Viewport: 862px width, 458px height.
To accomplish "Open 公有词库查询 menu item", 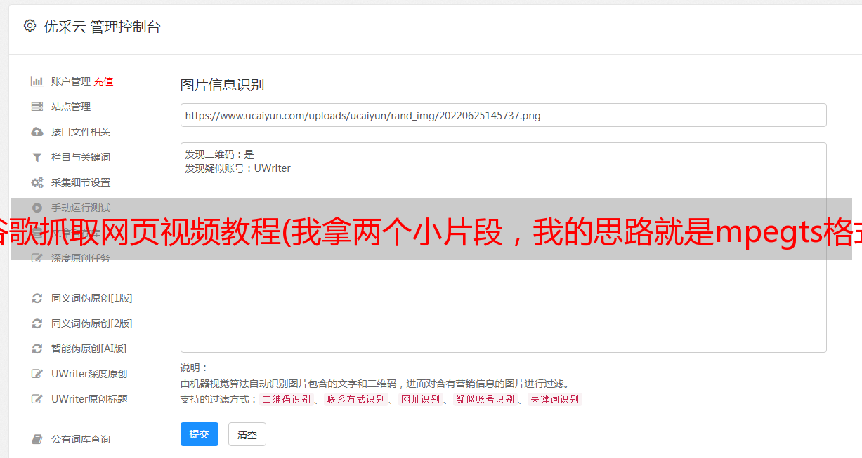I will pos(81,439).
